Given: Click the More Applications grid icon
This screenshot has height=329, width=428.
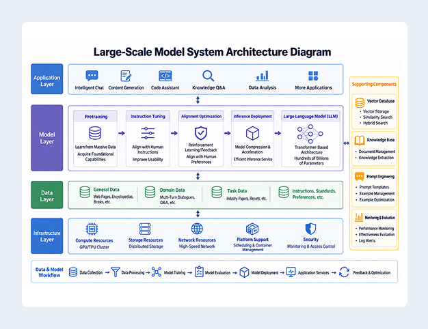Looking at the screenshot, I should (313, 76).
